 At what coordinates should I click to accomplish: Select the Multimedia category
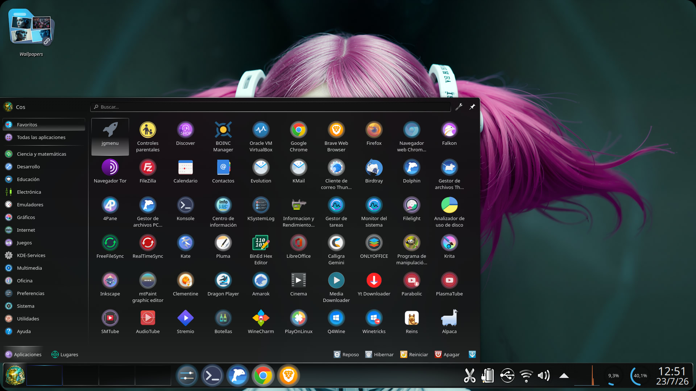click(44, 268)
